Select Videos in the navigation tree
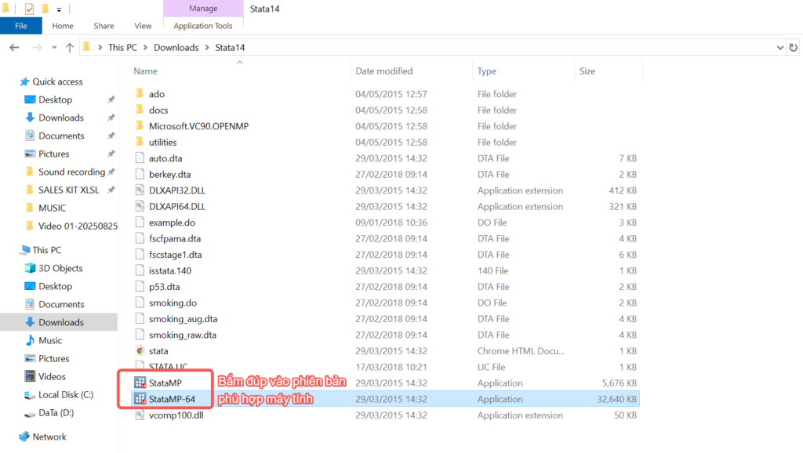The height and width of the screenshot is (453, 803). pyautogui.click(x=52, y=376)
